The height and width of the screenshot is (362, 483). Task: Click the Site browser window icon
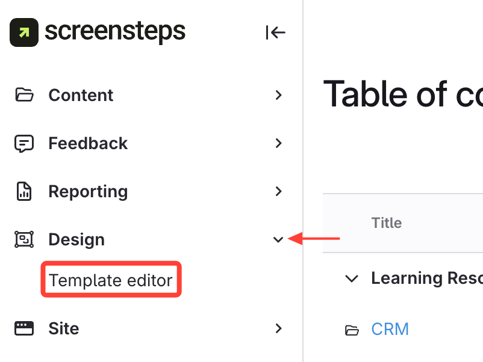pyautogui.click(x=24, y=328)
